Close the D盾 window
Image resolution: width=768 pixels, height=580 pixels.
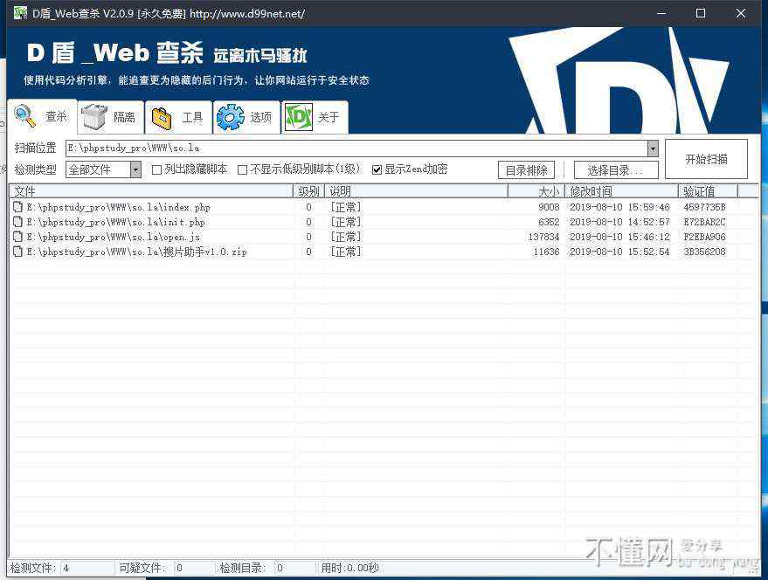741,13
